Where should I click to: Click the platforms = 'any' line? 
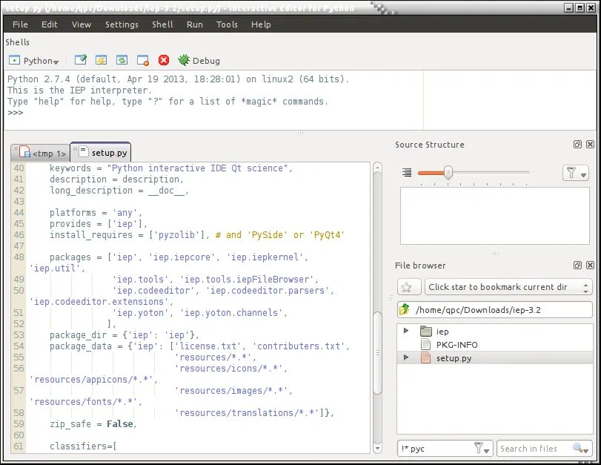[x=96, y=213]
